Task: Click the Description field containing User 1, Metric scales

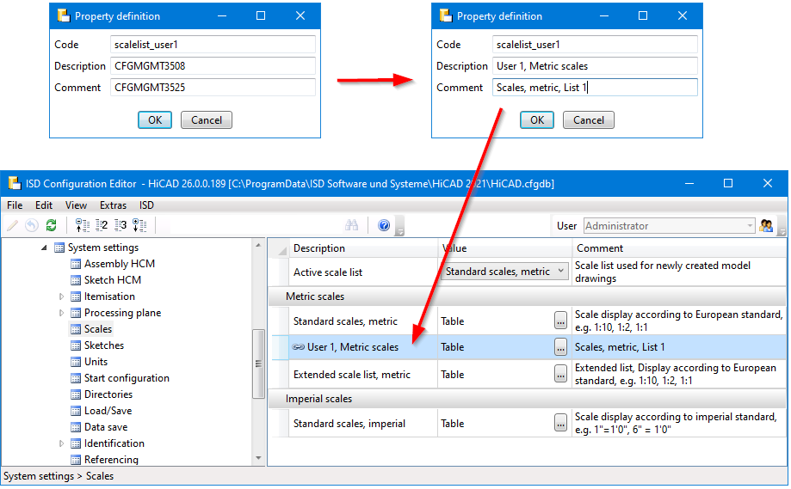Action: coord(595,66)
